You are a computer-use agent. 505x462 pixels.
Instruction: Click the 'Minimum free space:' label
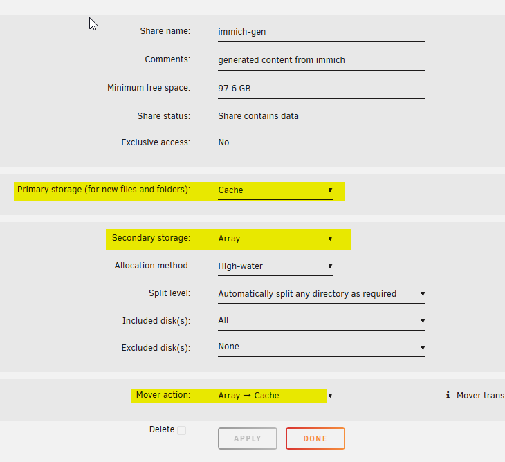(x=148, y=88)
